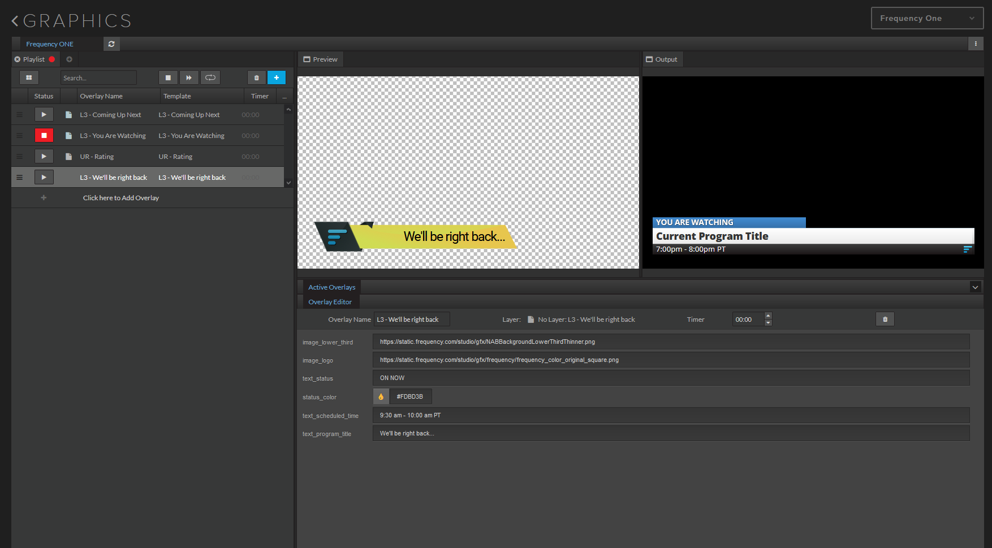This screenshot has width=992, height=548.
Task: Select the Active Overlays tab
Action: pyautogui.click(x=331, y=287)
